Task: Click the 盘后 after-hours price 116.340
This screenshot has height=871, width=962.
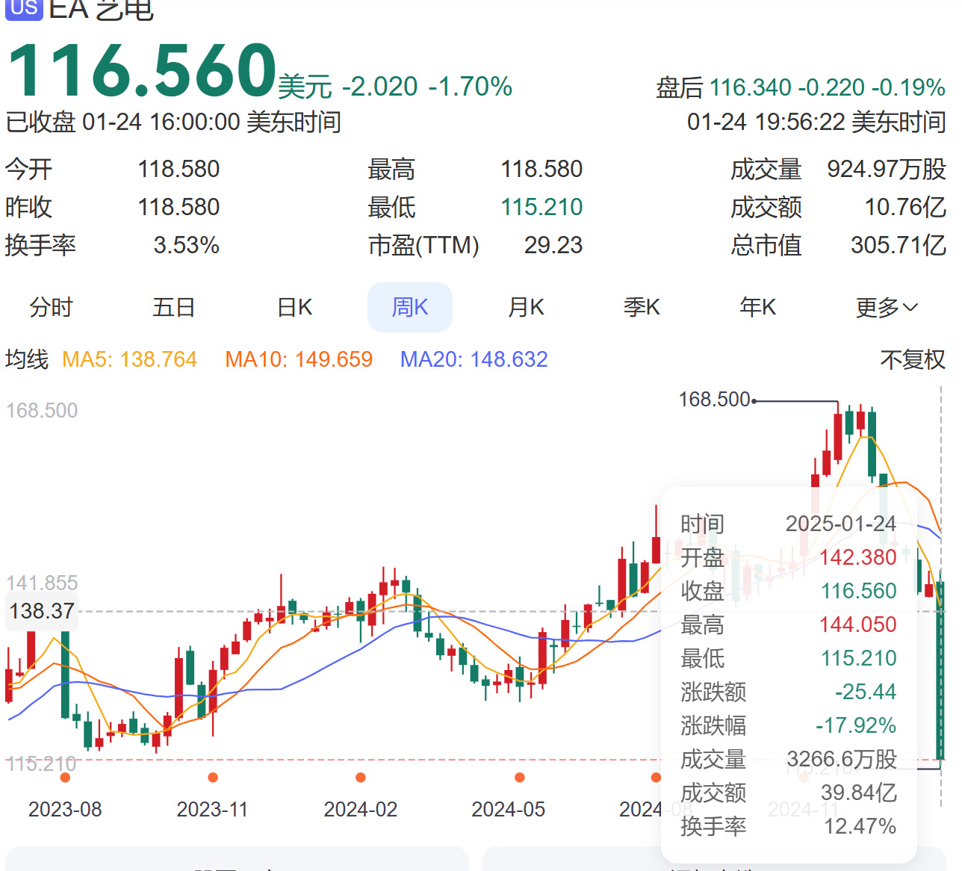Action: [750, 87]
